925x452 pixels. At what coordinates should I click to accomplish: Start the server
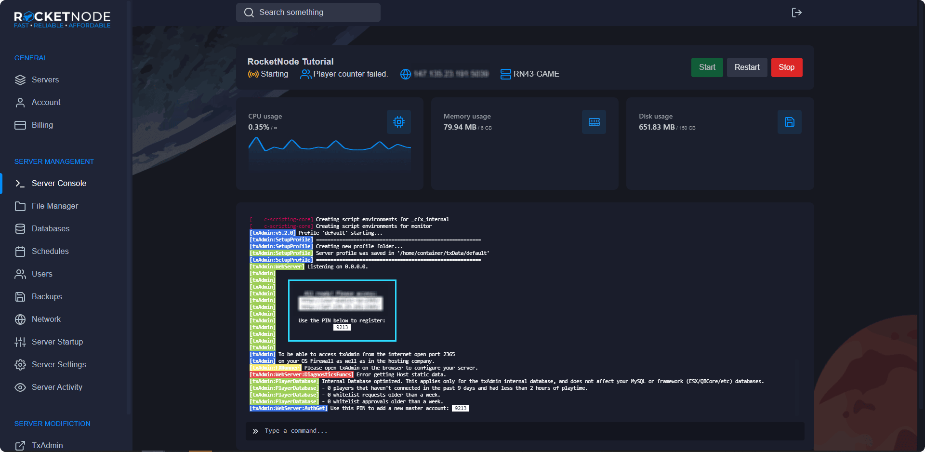coord(707,67)
